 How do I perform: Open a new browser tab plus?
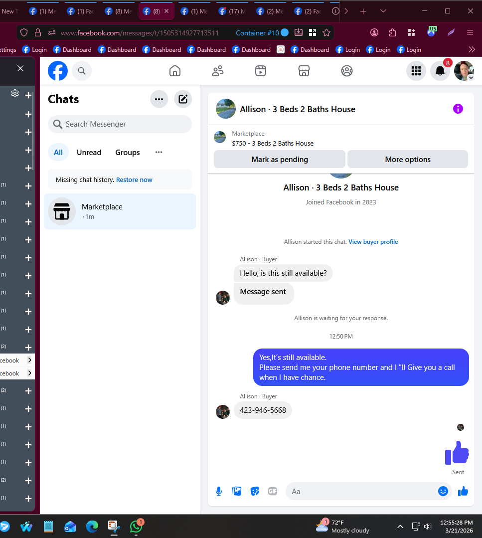(x=363, y=11)
